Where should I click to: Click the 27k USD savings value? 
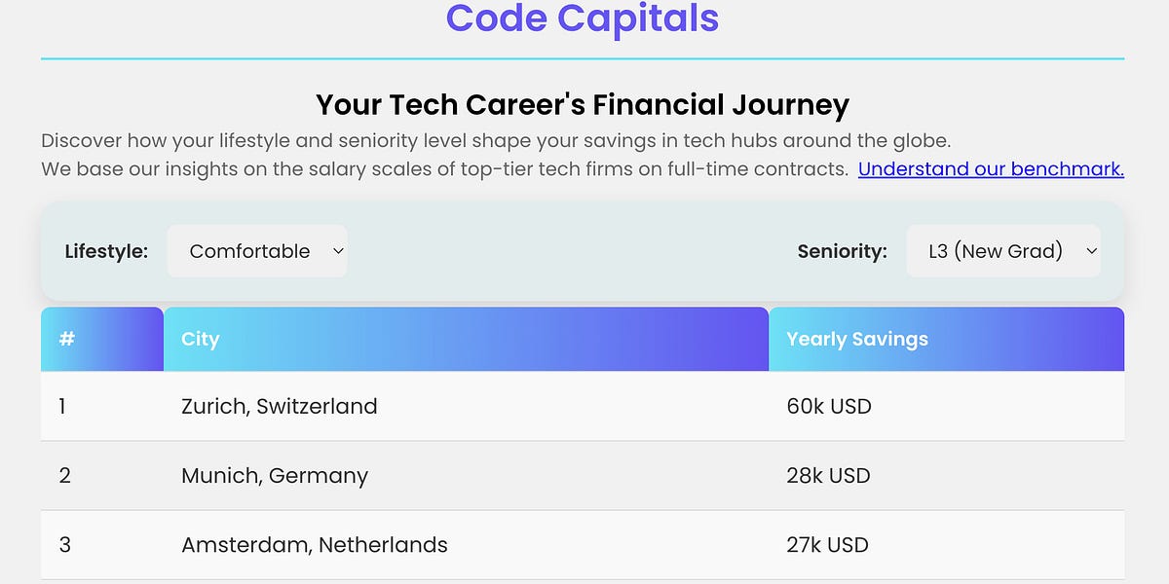[829, 545]
